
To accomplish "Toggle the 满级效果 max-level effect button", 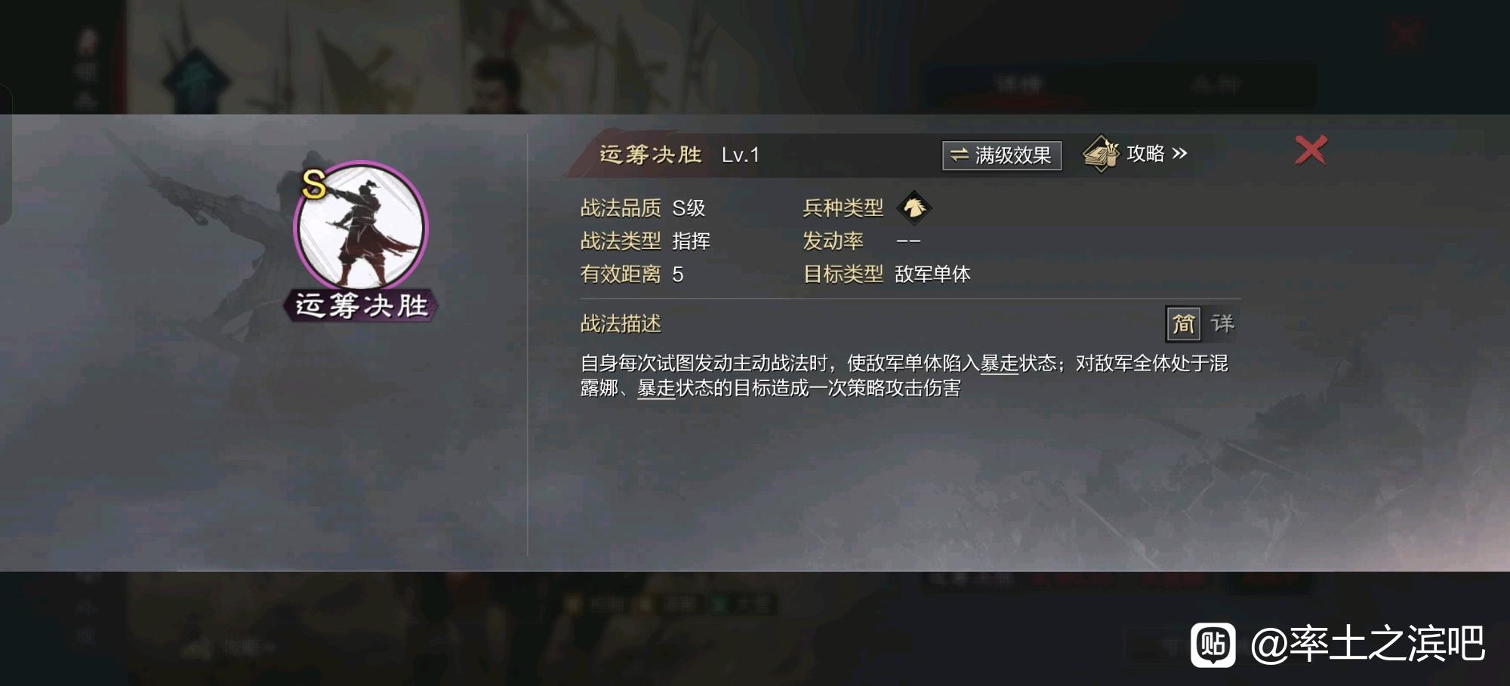I will [x=1002, y=155].
